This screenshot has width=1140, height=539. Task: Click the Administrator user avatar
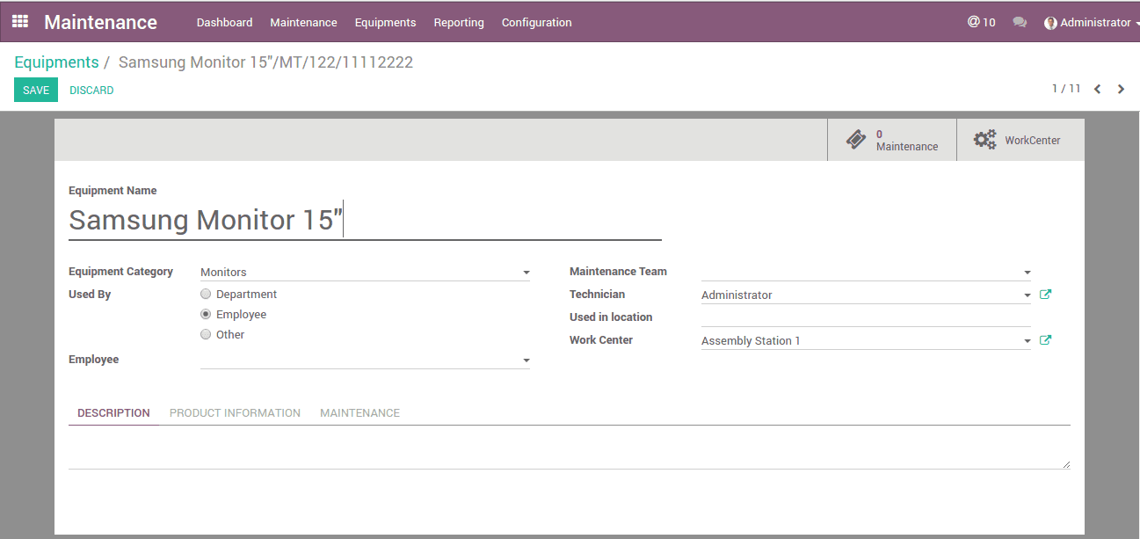[x=1050, y=23]
